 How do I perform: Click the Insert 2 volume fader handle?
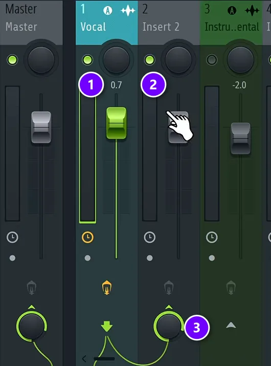[x=178, y=127]
